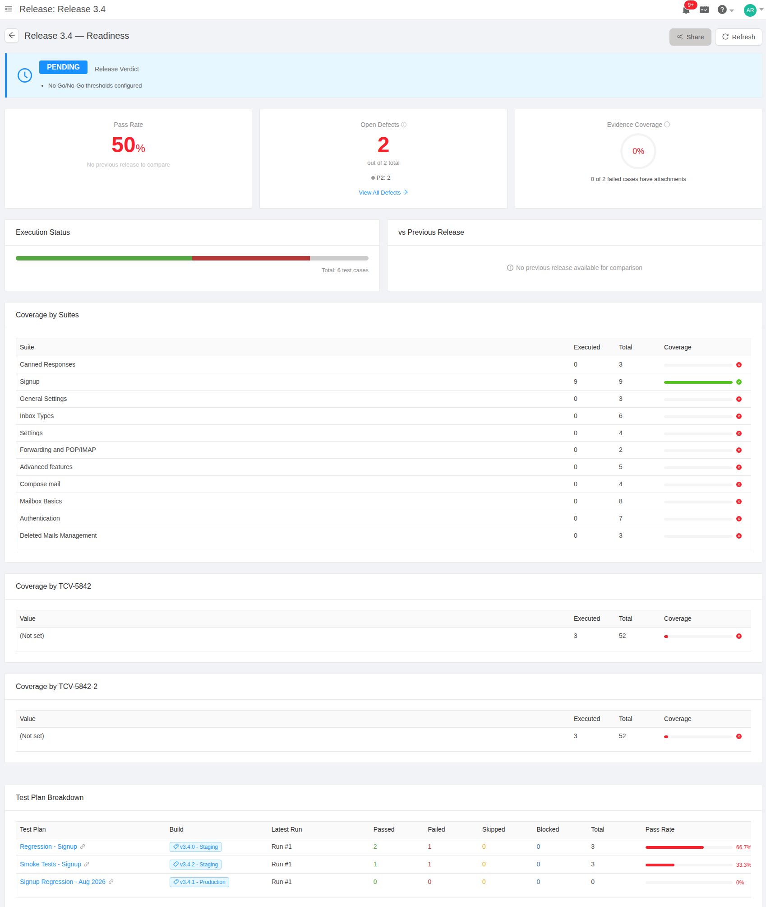
Task: Open View All Defects link
Action: pyautogui.click(x=383, y=192)
